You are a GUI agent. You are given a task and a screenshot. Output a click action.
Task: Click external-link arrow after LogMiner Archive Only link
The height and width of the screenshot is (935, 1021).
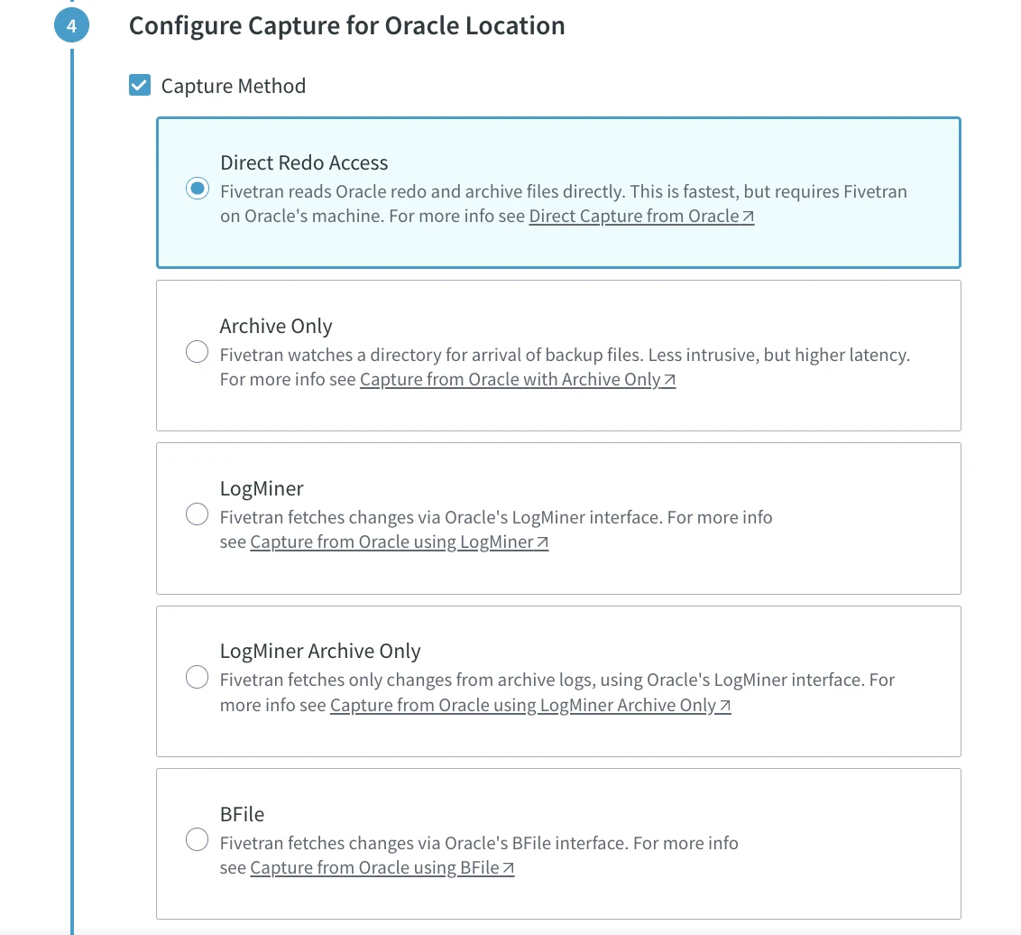(724, 707)
